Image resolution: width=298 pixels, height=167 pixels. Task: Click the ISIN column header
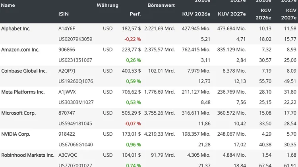point(64,14)
